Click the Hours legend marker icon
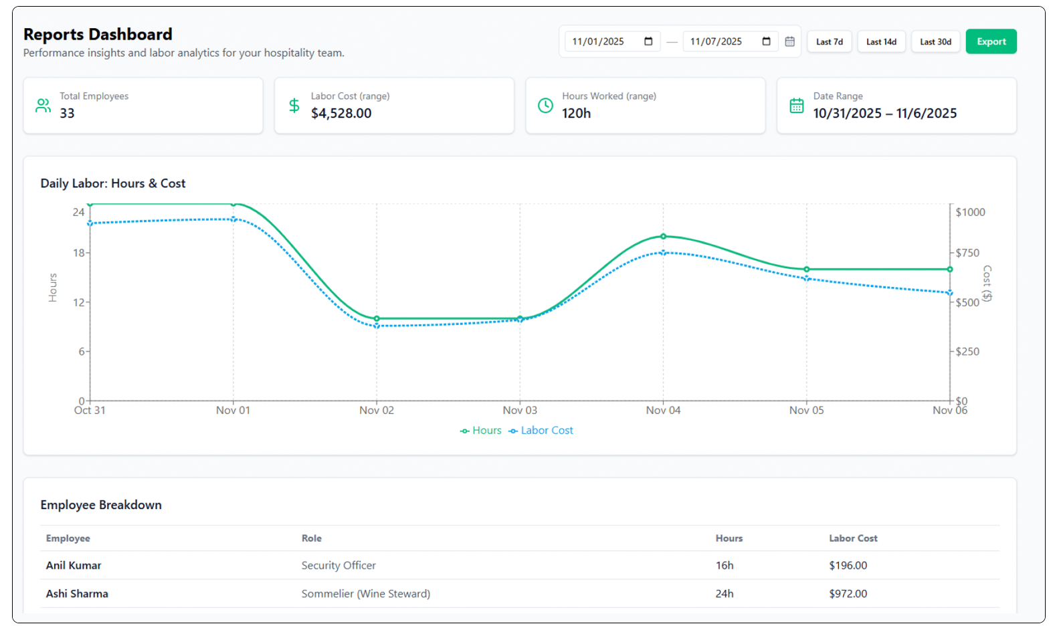Screen dimensions: 1055x634 [x=464, y=431]
